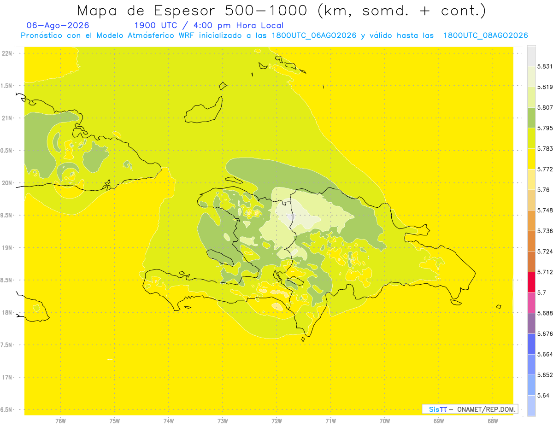The width and height of the screenshot is (553, 427).
Task: Click the legend value '5.724'
Action: tap(544, 252)
